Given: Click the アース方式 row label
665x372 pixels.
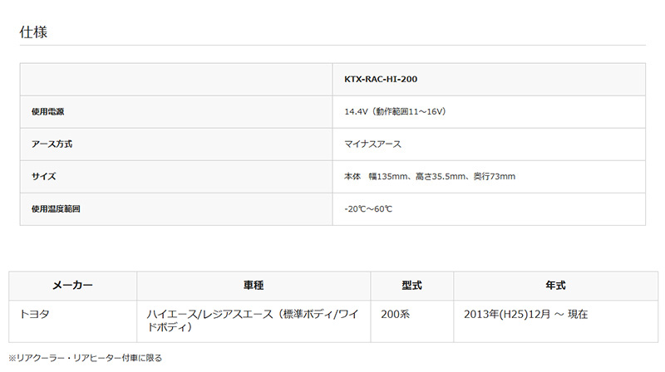Looking at the screenshot, I should click(52, 144).
